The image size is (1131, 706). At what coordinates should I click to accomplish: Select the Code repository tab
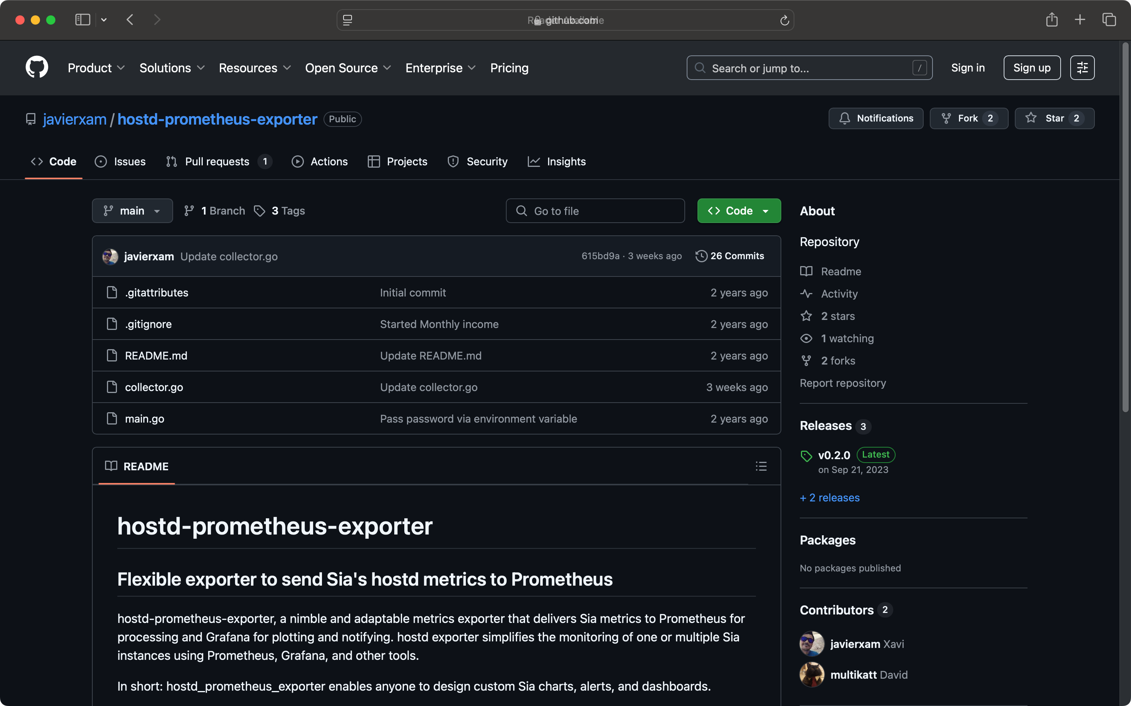54,162
